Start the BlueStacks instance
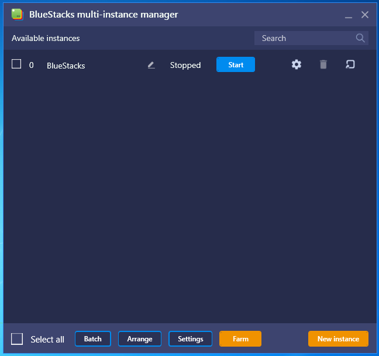The width and height of the screenshot is (379, 356). coord(236,64)
